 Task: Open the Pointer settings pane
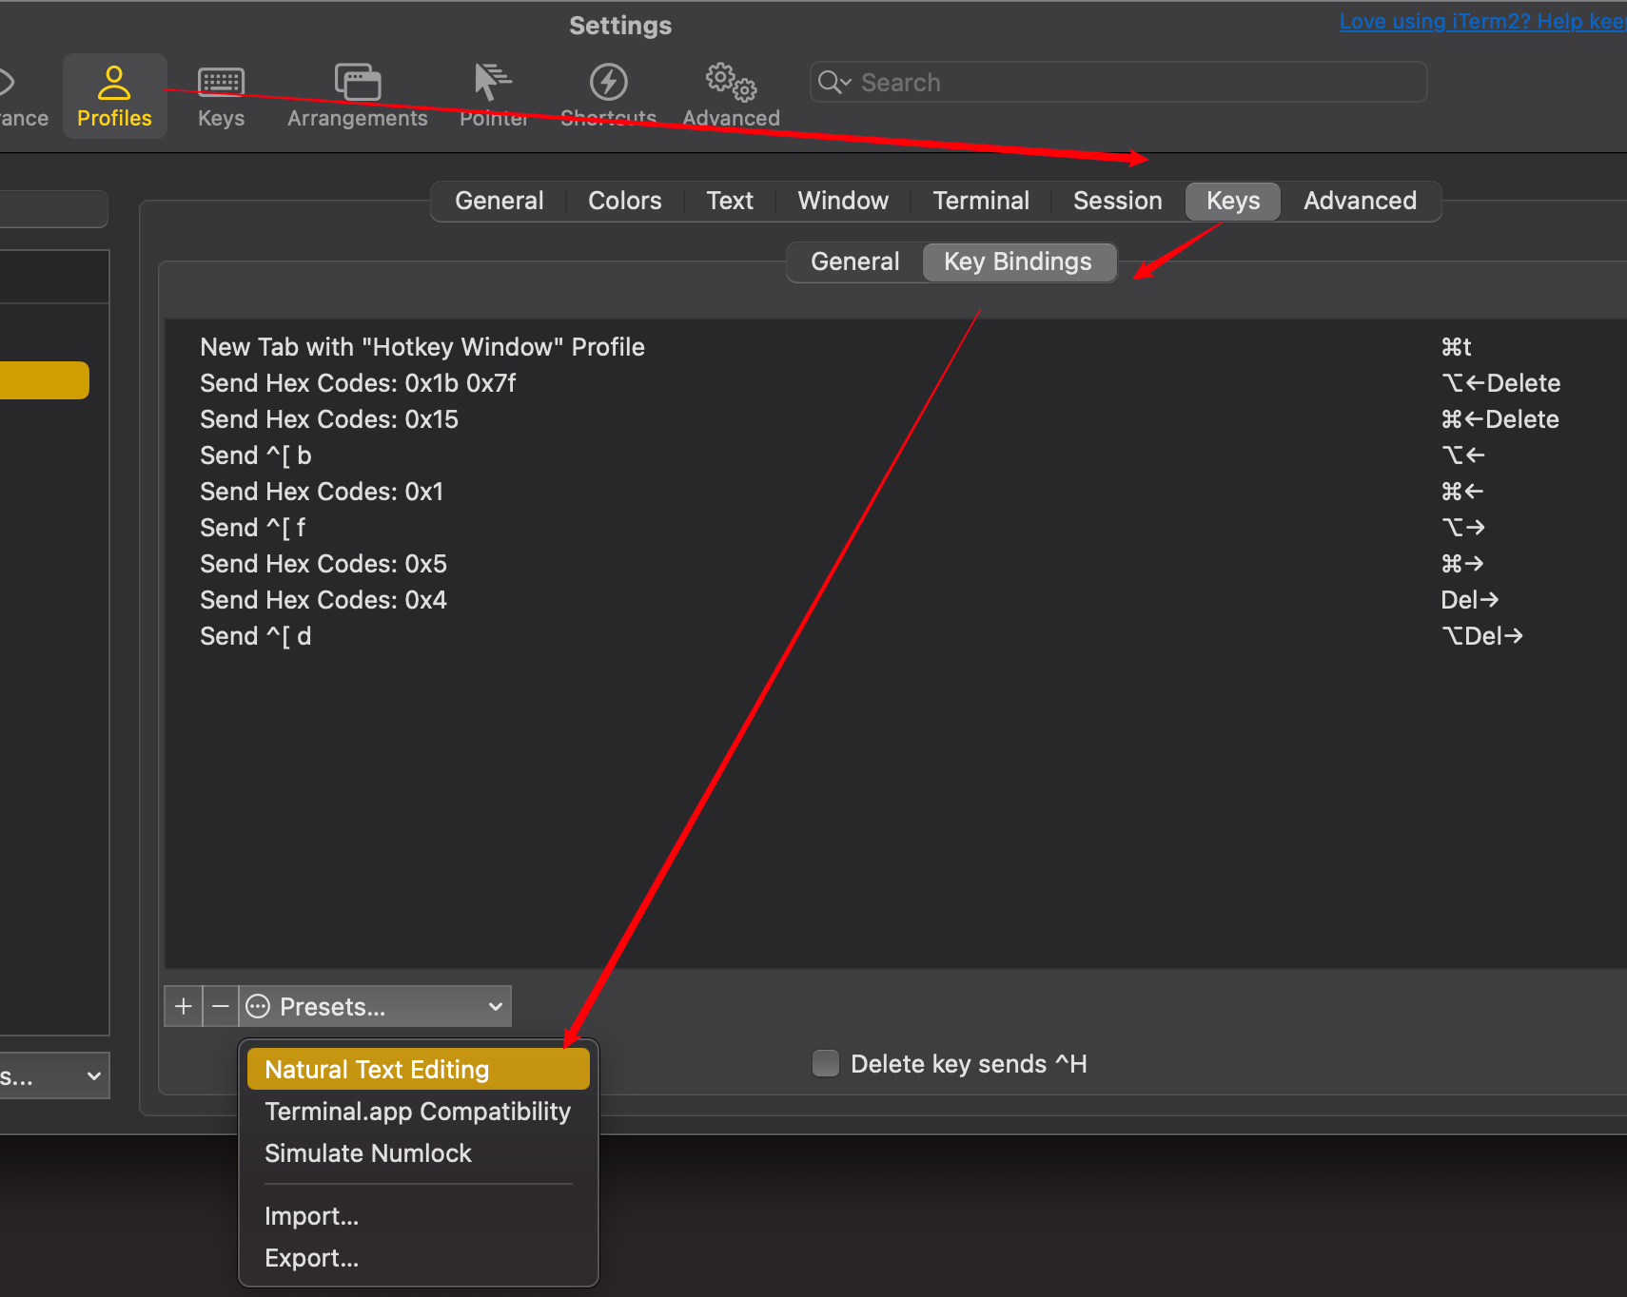493,96
